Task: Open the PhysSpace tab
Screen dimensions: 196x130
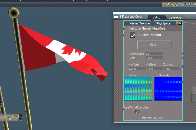Action: coord(163,23)
